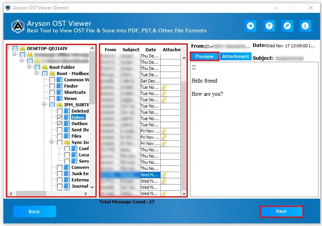Click the Sent Ite folder icon

click(x=67, y=130)
